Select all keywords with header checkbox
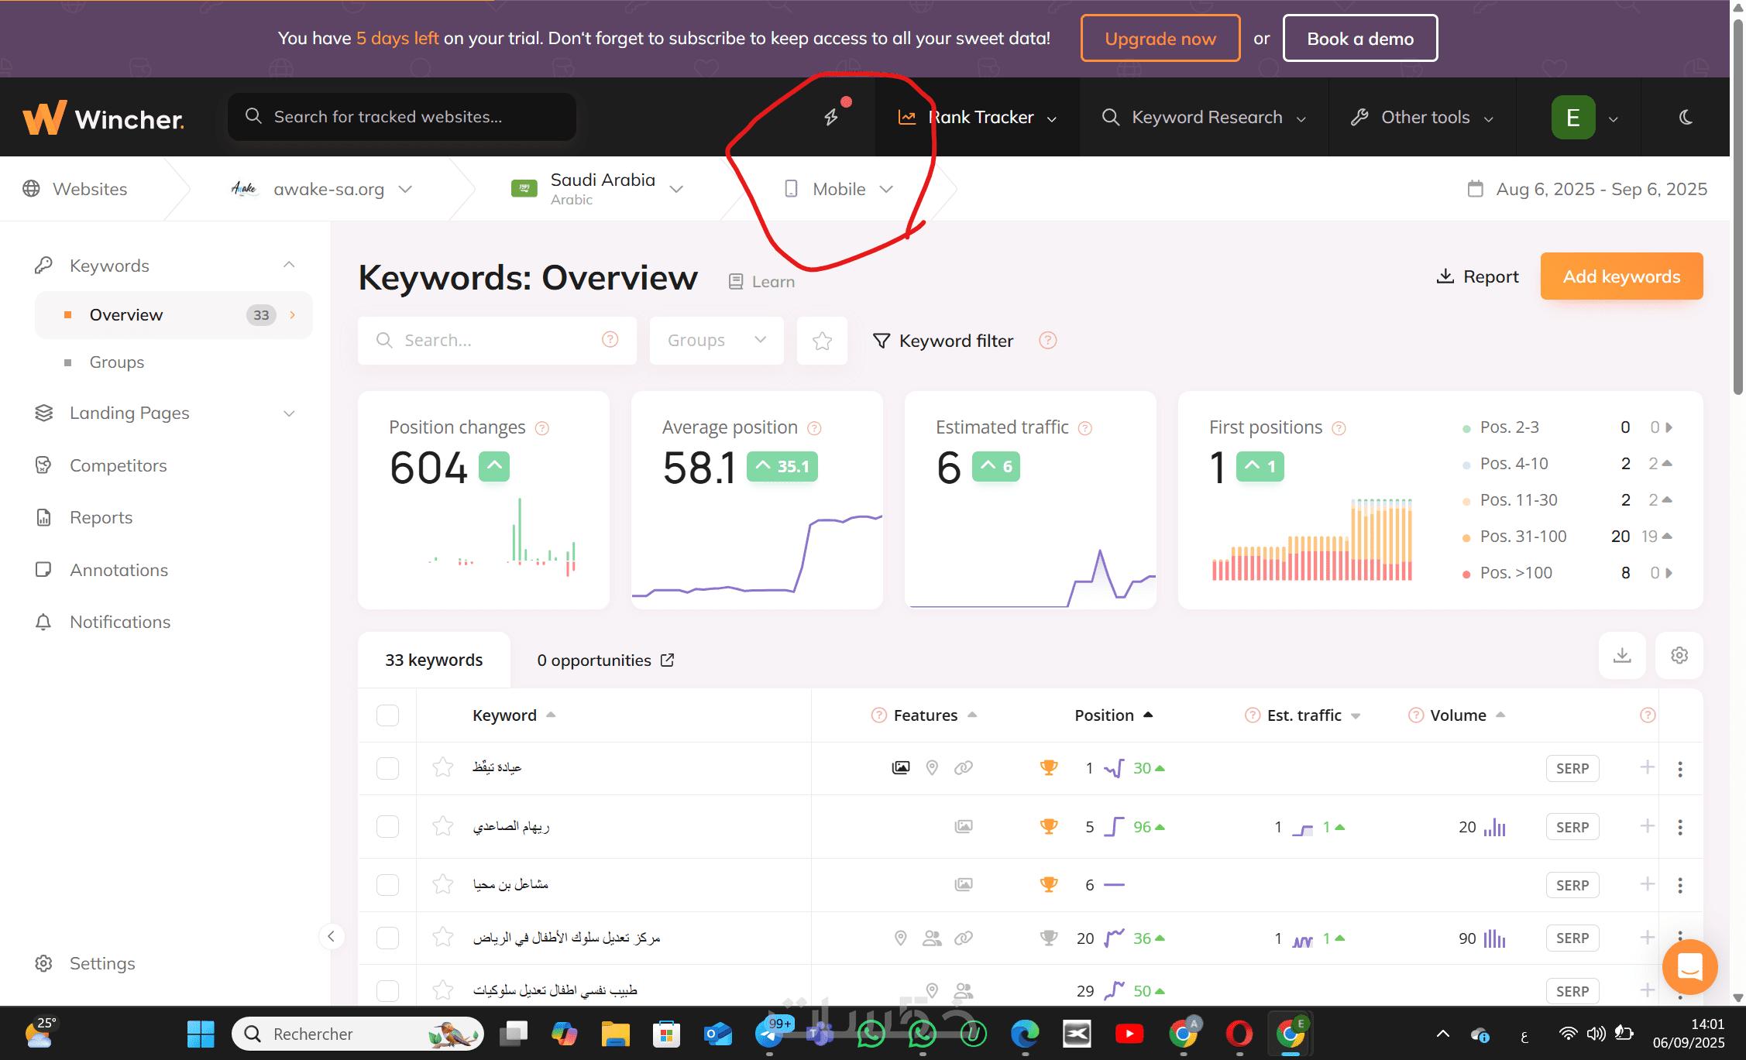1746x1060 pixels. 387,715
